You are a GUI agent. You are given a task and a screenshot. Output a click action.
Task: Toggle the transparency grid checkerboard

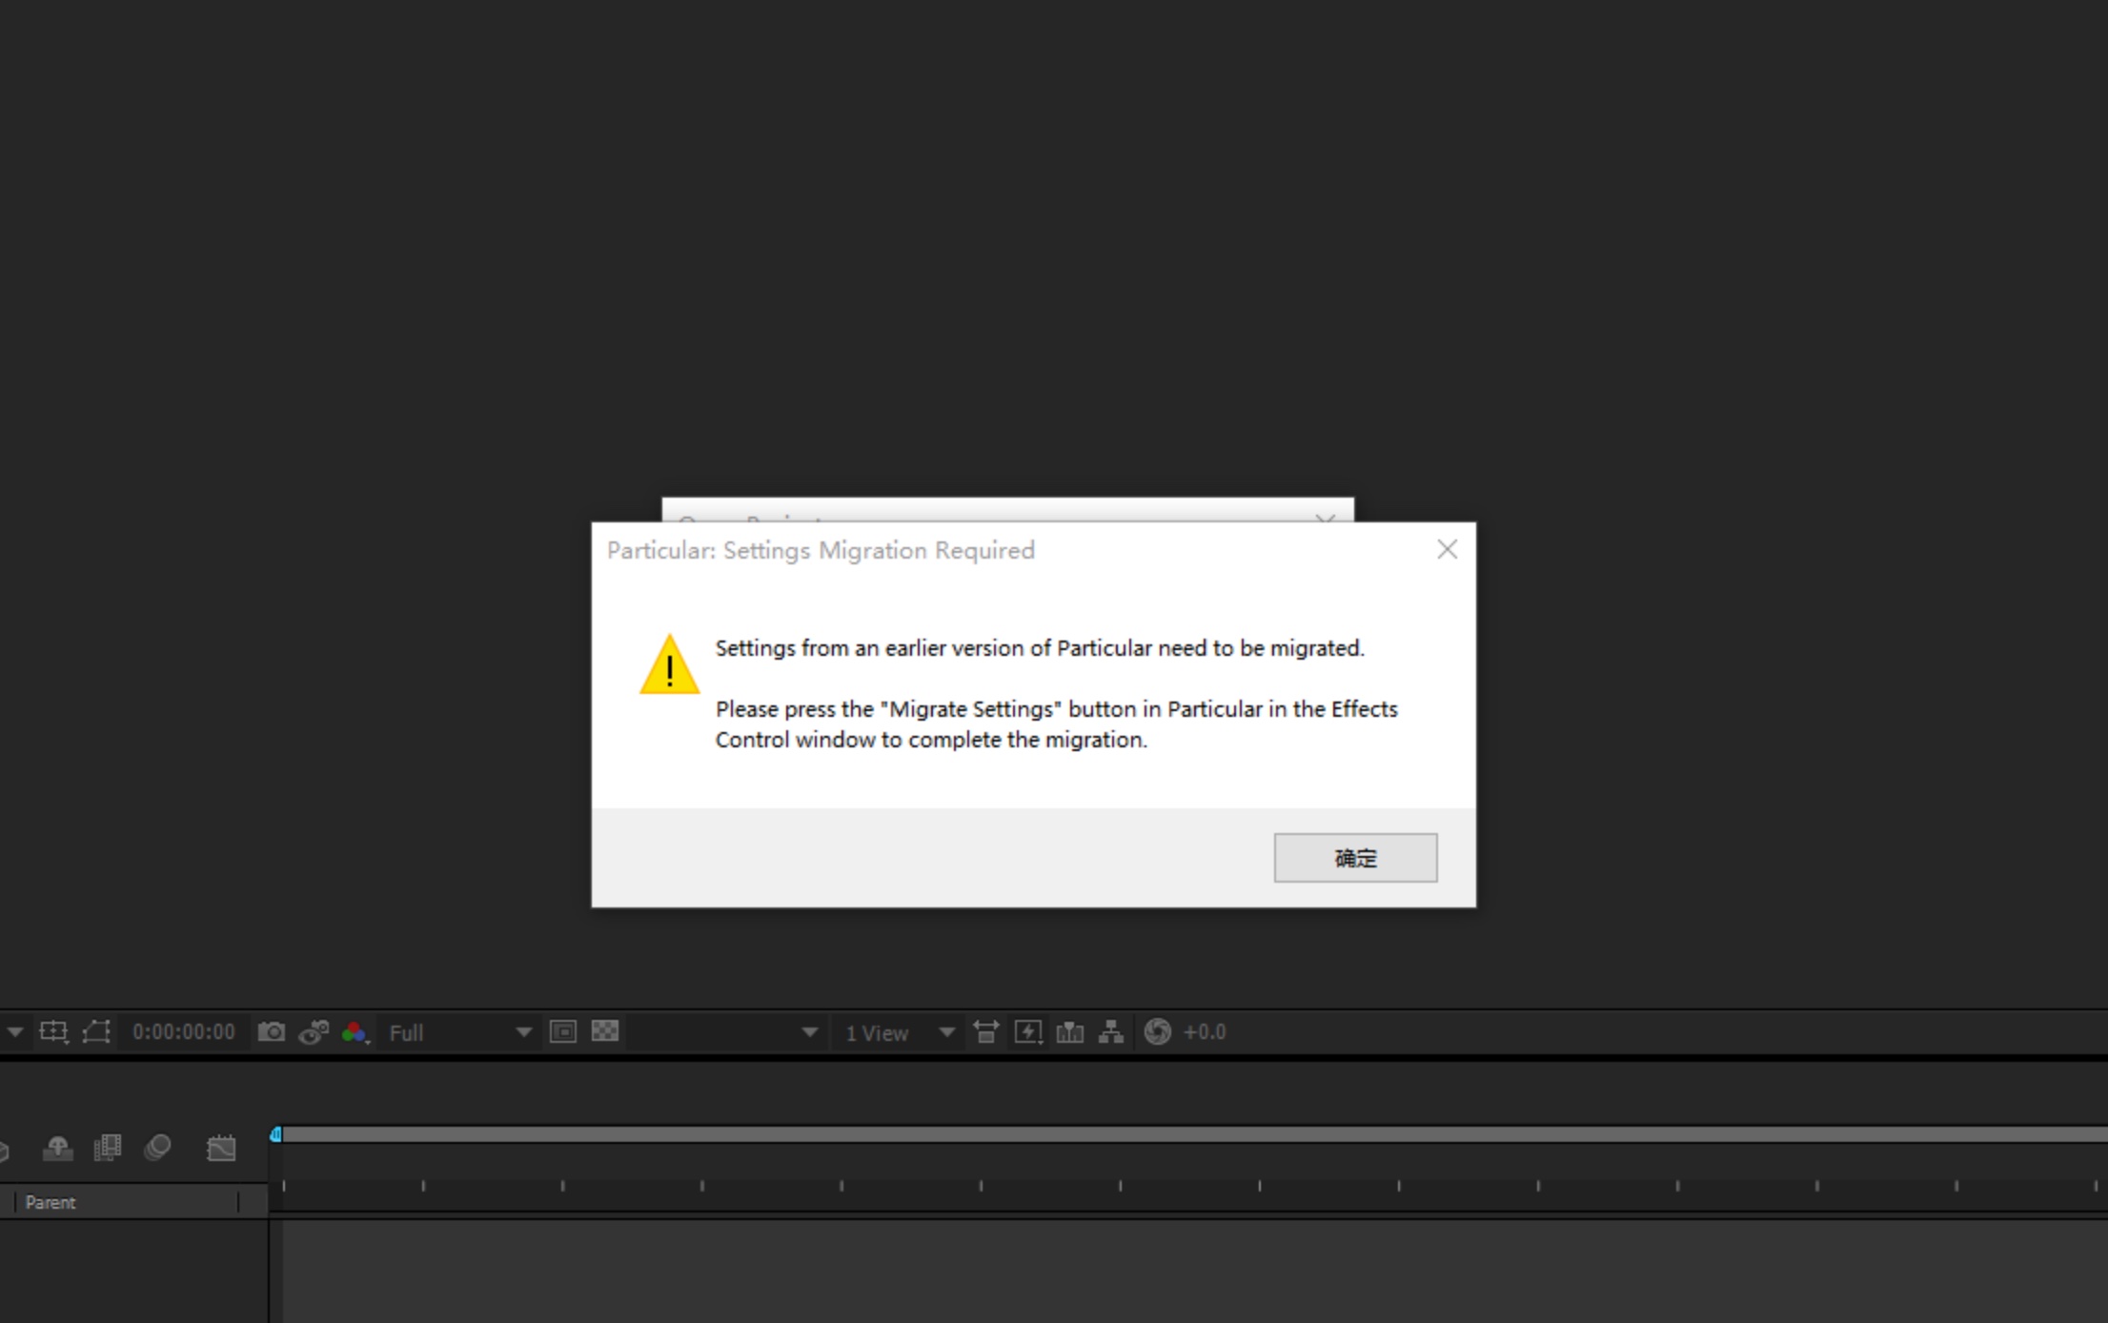click(x=605, y=1031)
